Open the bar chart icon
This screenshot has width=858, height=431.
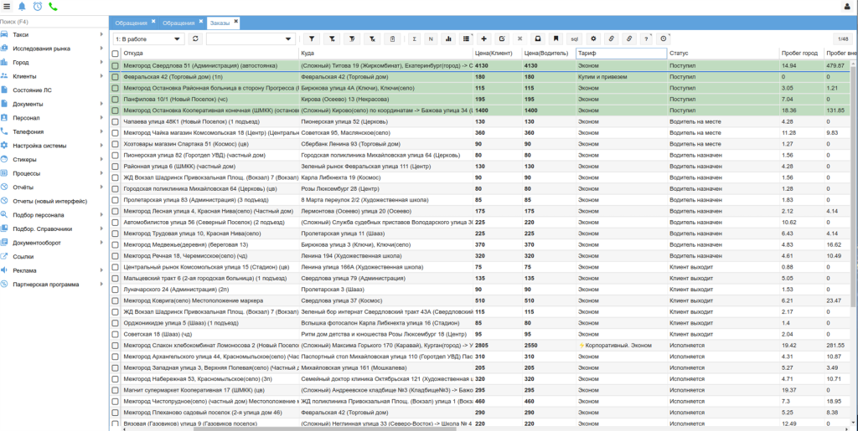[x=448, y=38]
